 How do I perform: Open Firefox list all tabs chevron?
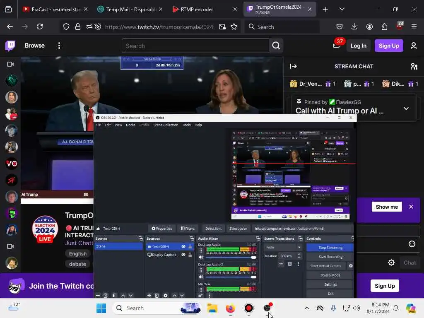[x=342, y=9]
